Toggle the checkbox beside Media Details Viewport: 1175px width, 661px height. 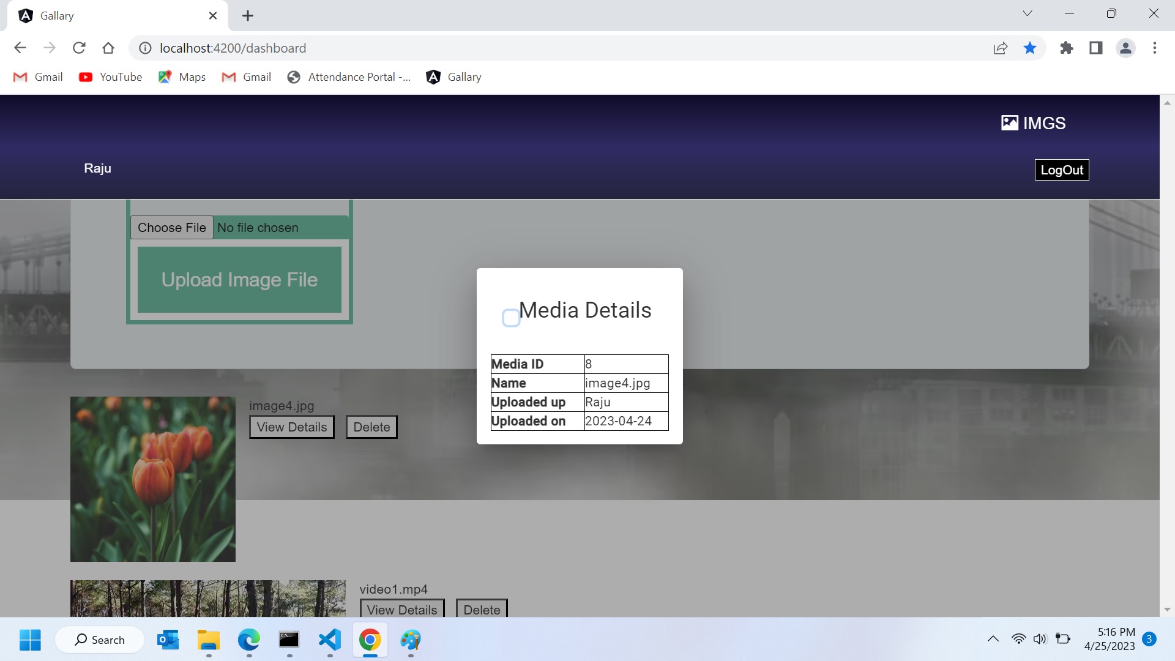coord(511,318)
